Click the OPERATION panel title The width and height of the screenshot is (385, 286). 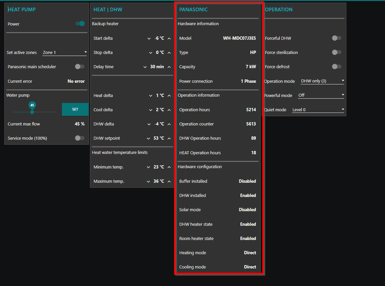[x=279, y=10]
